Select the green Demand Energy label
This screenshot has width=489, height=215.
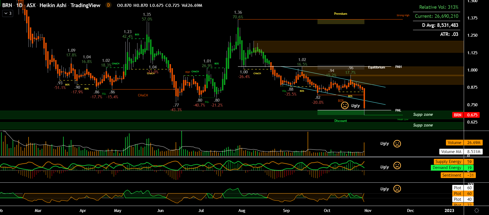[x=447, y=168]
